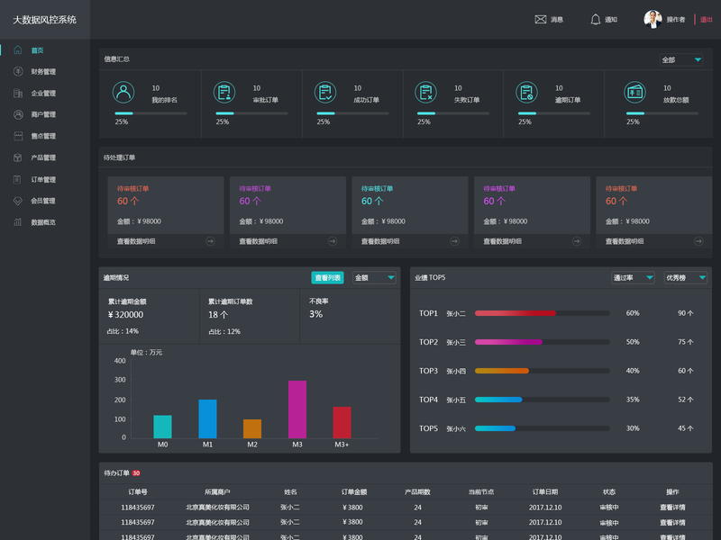The height and width of the screenshot is (540, 721).
Task: Open the 消息 envelope icon
Action: point(540,19)
